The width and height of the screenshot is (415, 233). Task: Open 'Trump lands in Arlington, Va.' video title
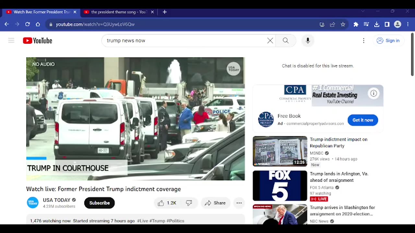[x=339, y=177]
